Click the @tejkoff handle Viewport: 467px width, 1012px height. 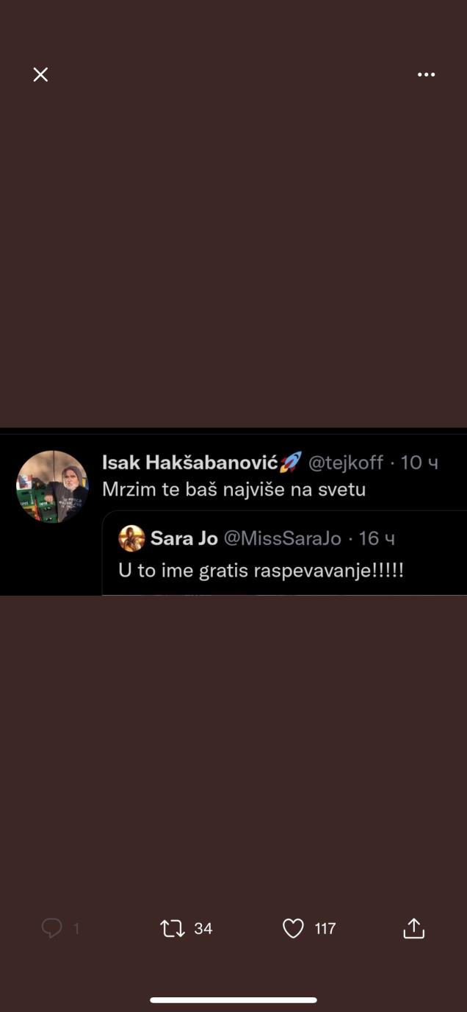click(x=345, y=463)
